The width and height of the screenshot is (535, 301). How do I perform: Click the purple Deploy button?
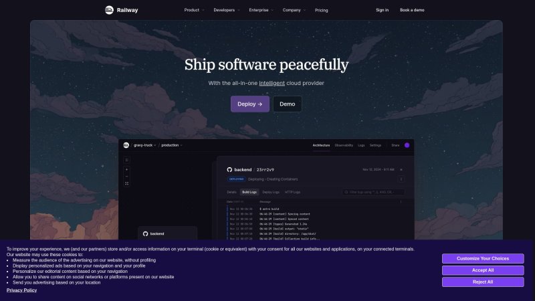(249, 104)
